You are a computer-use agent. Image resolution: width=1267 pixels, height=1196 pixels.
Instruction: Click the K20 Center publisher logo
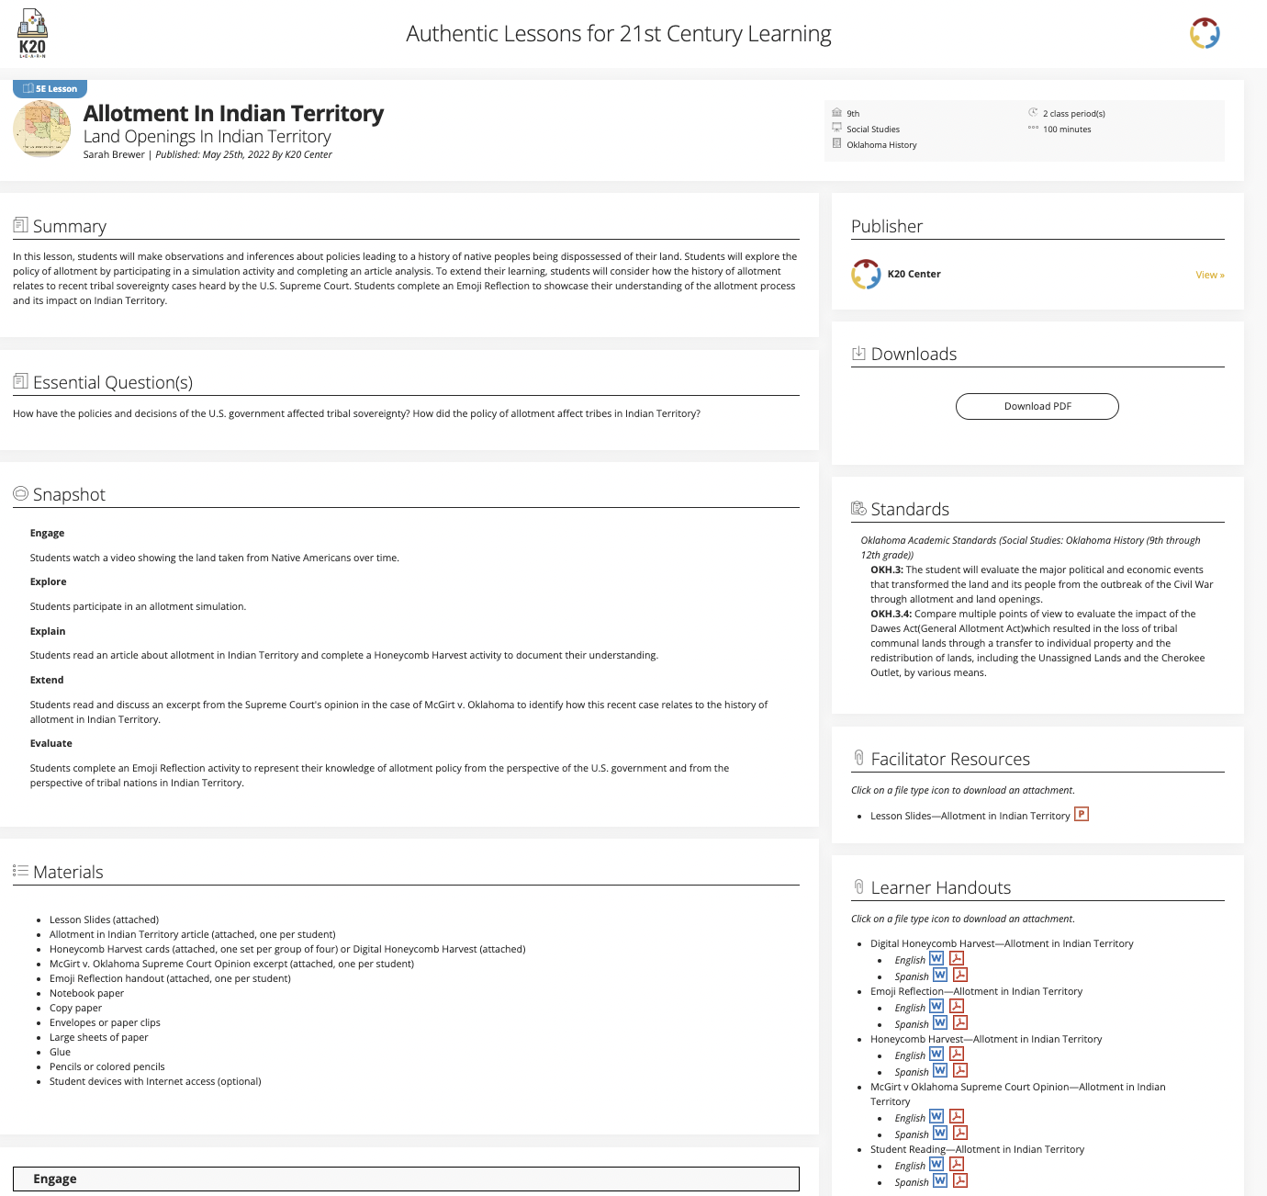[866, 274]
